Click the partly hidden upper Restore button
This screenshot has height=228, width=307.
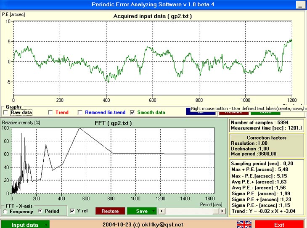point(234,113)
